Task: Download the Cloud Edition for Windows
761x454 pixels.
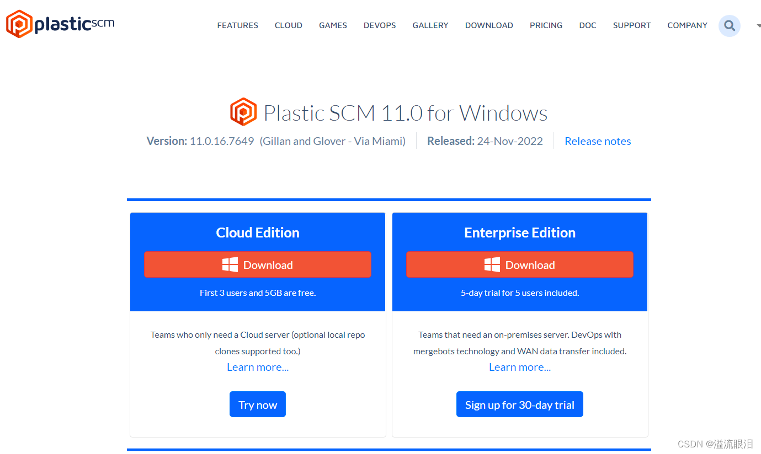Action: (258, 264)
